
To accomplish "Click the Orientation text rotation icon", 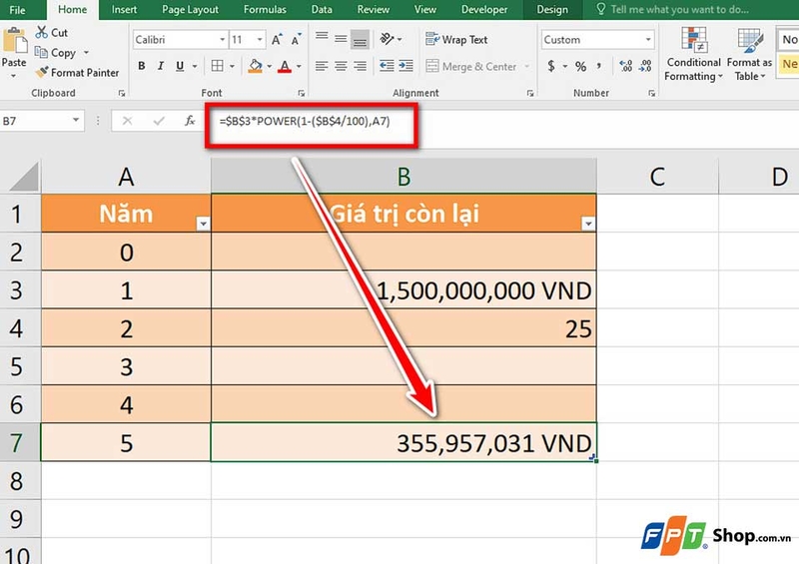I will click(x=388, y=39).
